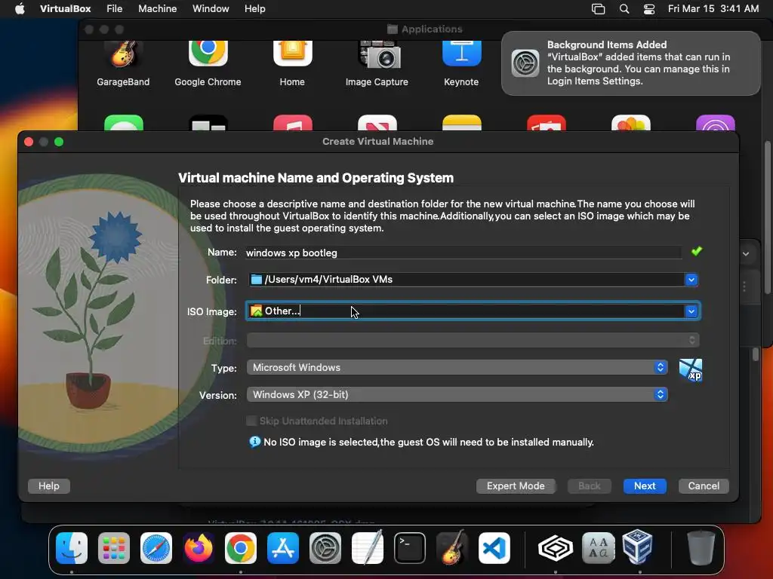The height and width of the screenshot is (579, 773).
Task: Open Terminal from the Dock
Action: click(x=410, y=548)
